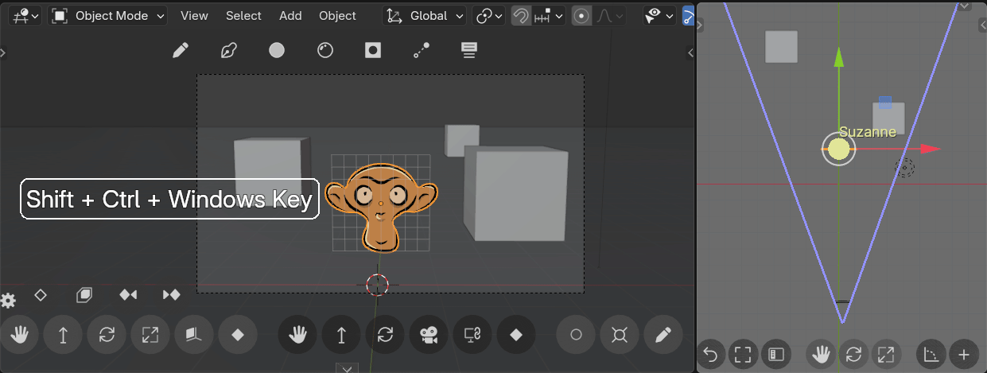
Task: Click the frame-selected X-brackets button
Action: pos(620,335)
